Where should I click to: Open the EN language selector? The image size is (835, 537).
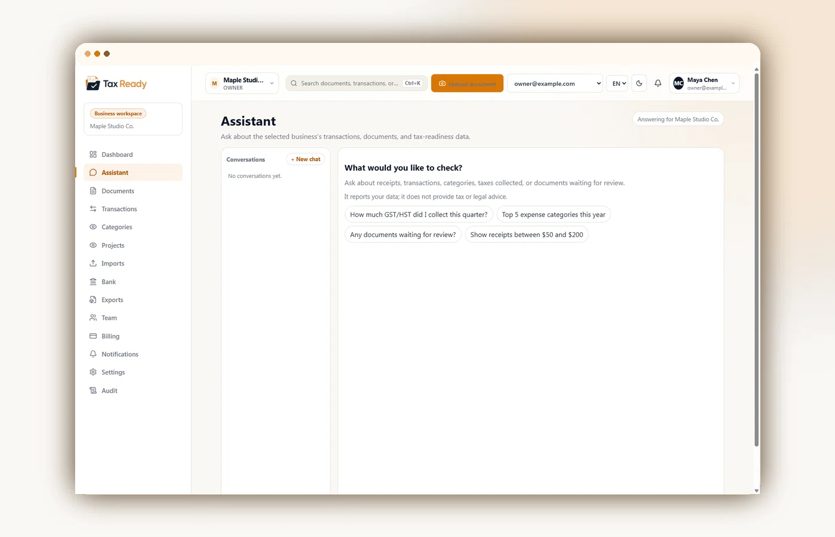(x=618, y=84)
